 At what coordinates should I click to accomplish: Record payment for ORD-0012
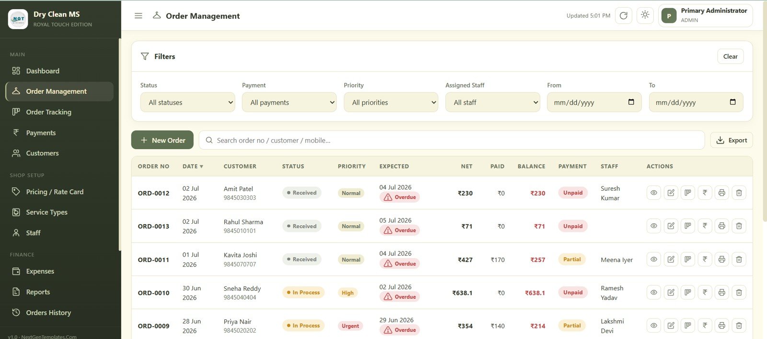point(705,193)
